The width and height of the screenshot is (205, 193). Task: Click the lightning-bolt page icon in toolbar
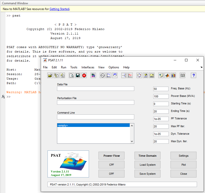62,75
